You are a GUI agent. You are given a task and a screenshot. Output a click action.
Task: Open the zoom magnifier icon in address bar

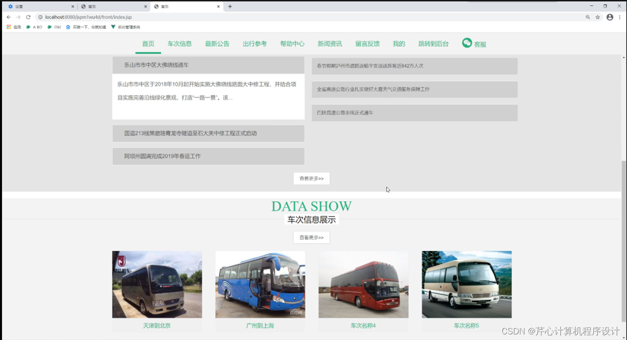[x=588, y=17]
